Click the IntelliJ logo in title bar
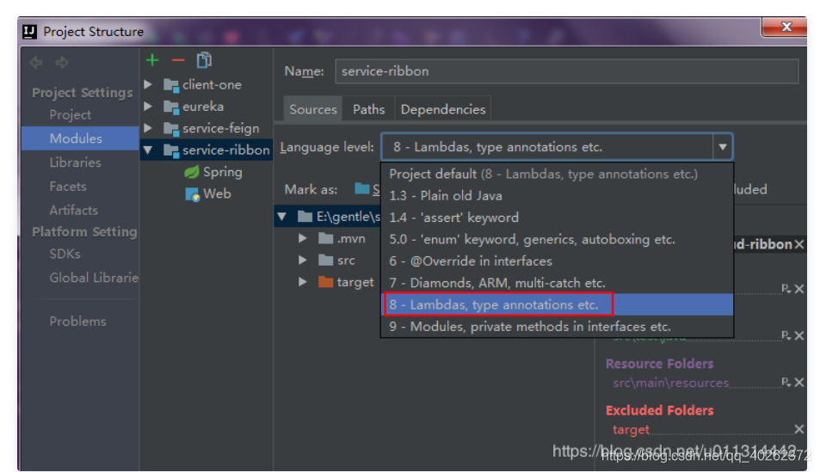 click(x=30, y=32)
